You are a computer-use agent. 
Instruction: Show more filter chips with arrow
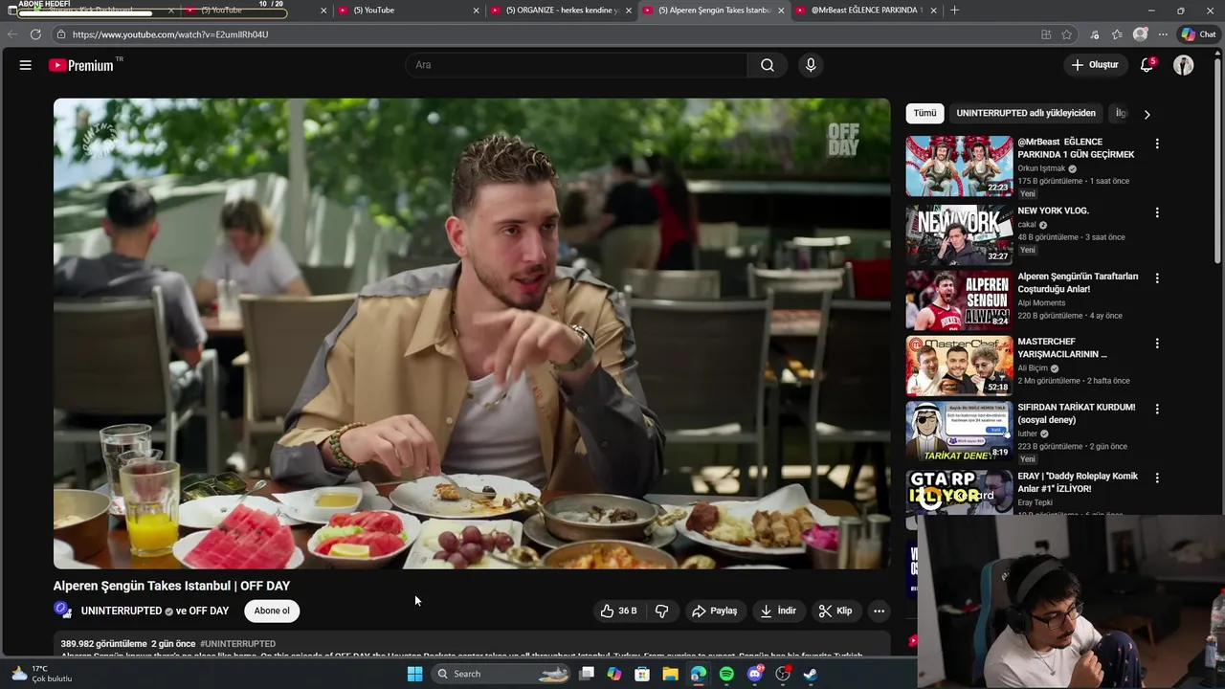pyautogui.click(x=1147, y=114)
